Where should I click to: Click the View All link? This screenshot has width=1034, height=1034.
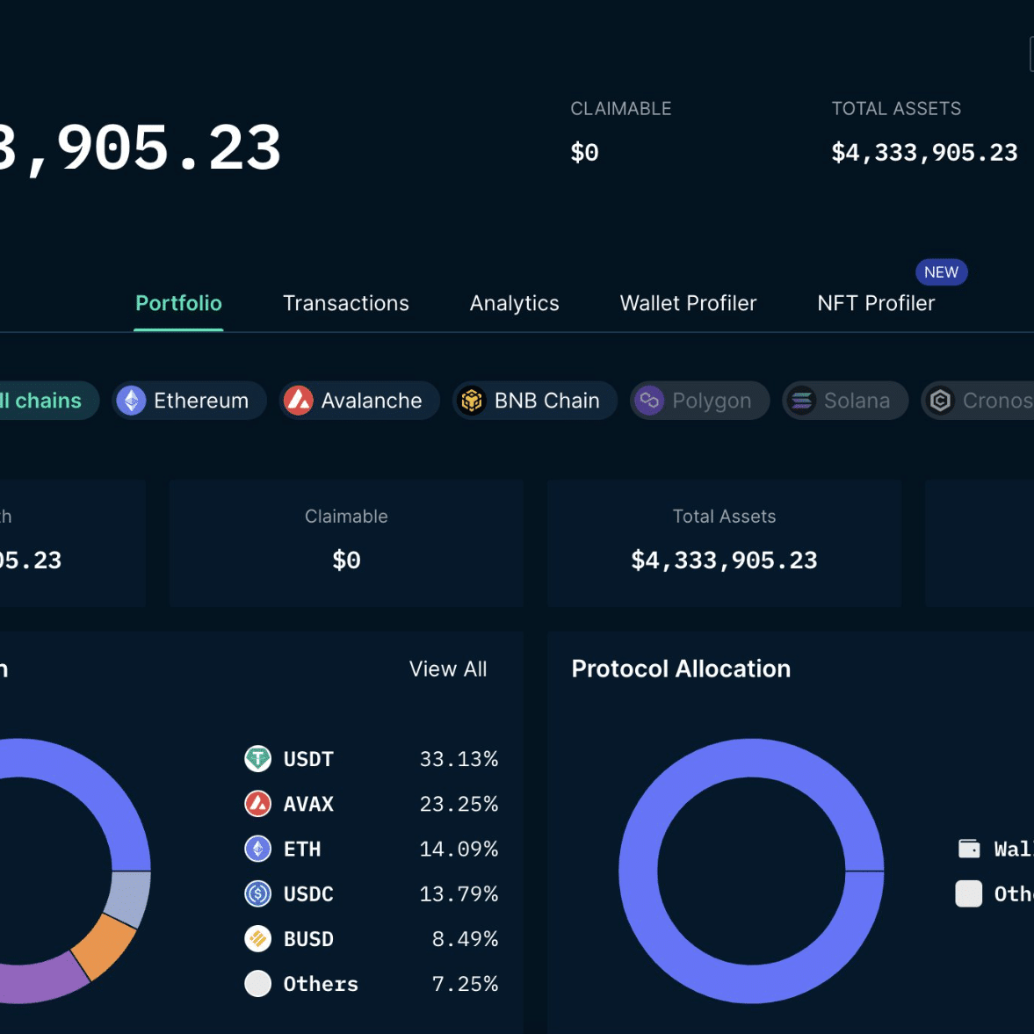point(448,669)
